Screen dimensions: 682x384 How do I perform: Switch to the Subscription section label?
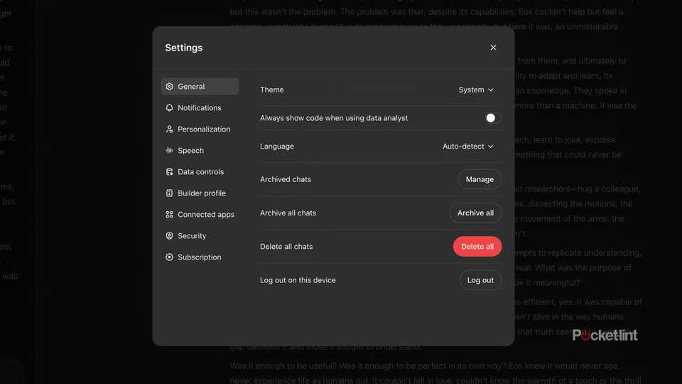pyautogui.click(x=200, y=257)
